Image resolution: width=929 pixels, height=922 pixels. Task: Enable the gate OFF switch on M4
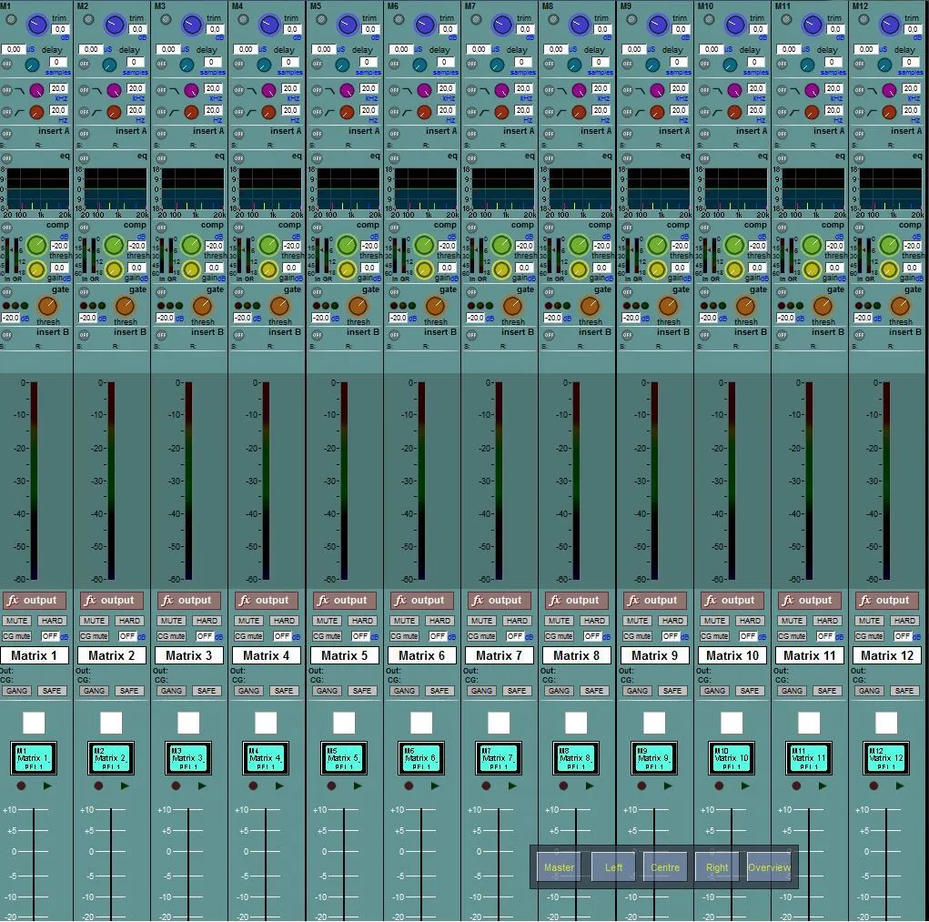(238, 291)
